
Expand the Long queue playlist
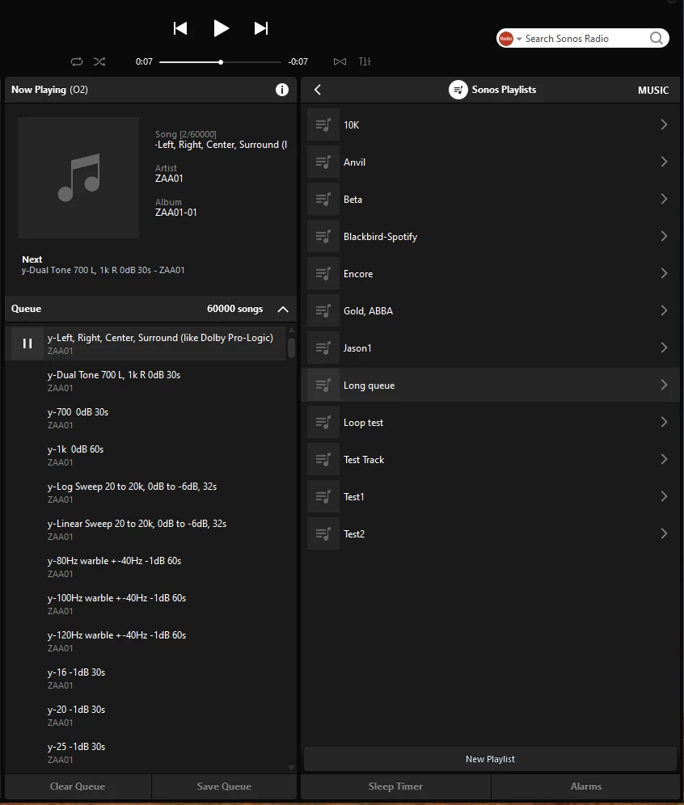664,386
